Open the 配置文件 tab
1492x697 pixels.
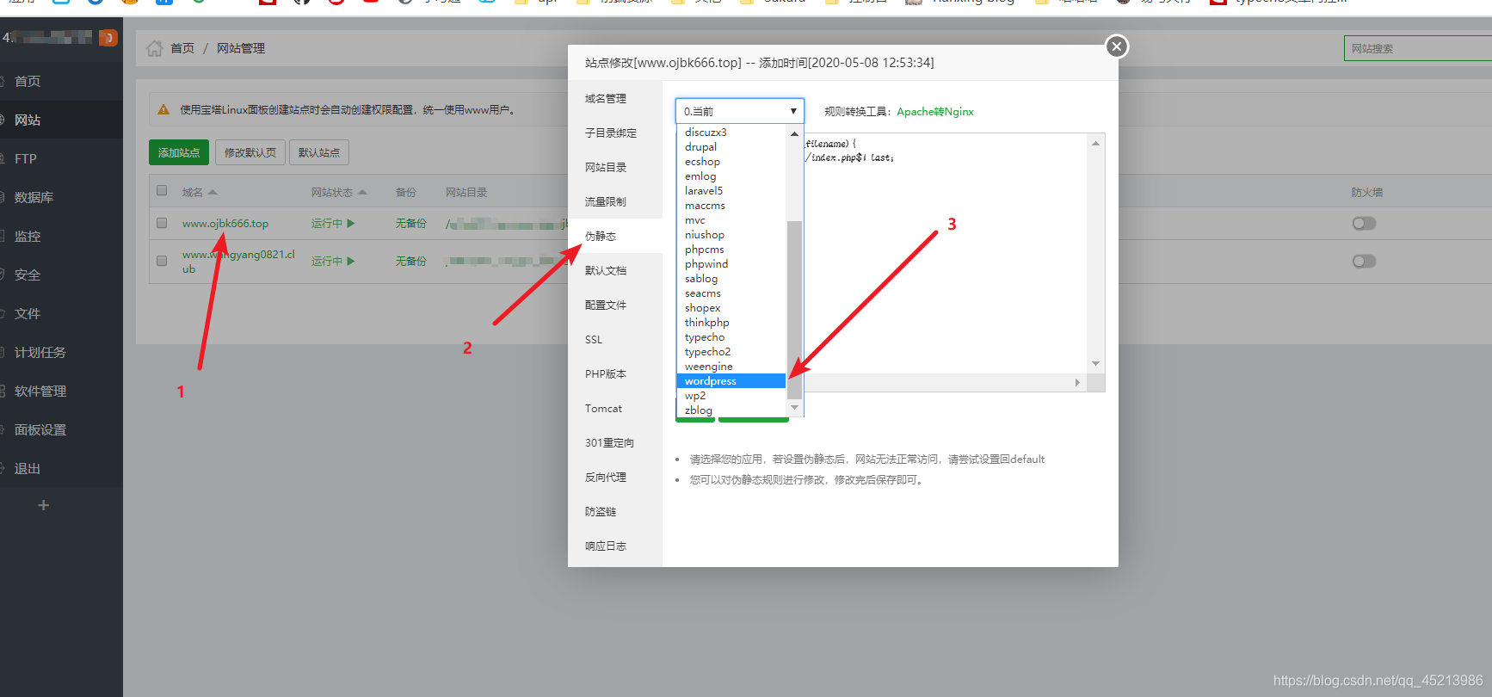615,305
